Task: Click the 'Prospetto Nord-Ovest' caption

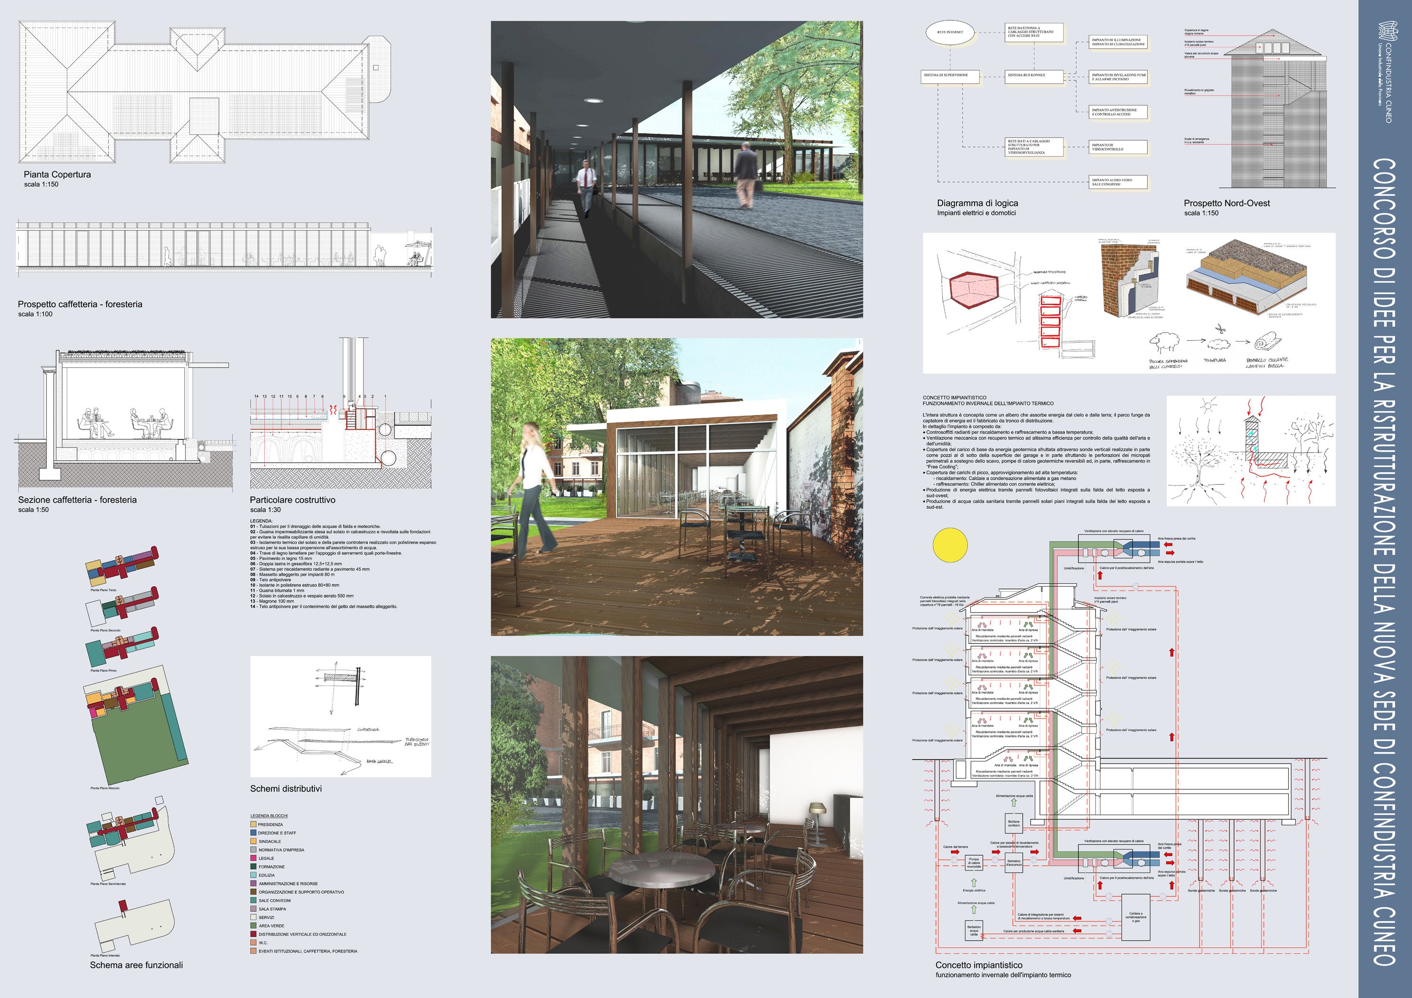Action: point(1226,203)
